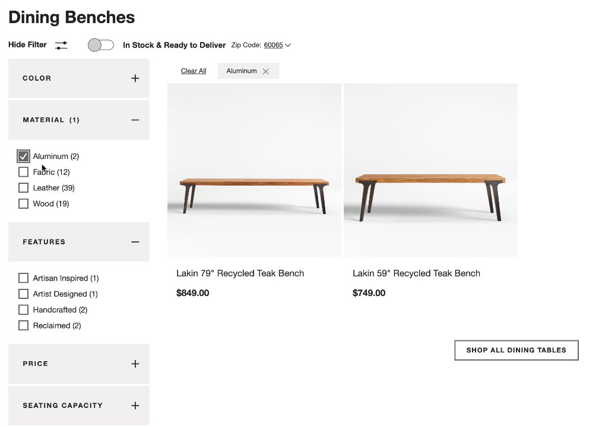
Task: Enable the Leather filter
Action: (23, 187)
